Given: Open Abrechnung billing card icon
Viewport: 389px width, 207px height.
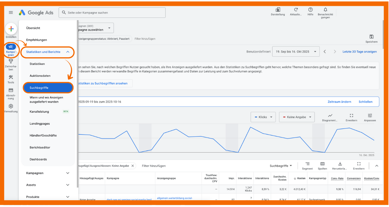Looking at the screenshot, I should [x=11, y=90].
